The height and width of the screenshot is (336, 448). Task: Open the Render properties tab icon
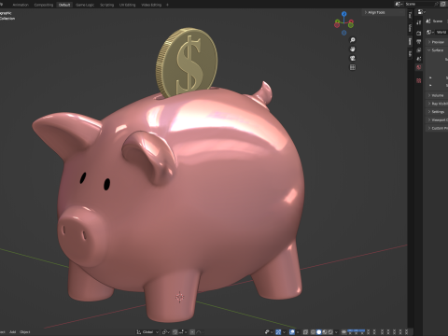click(419, 33)
